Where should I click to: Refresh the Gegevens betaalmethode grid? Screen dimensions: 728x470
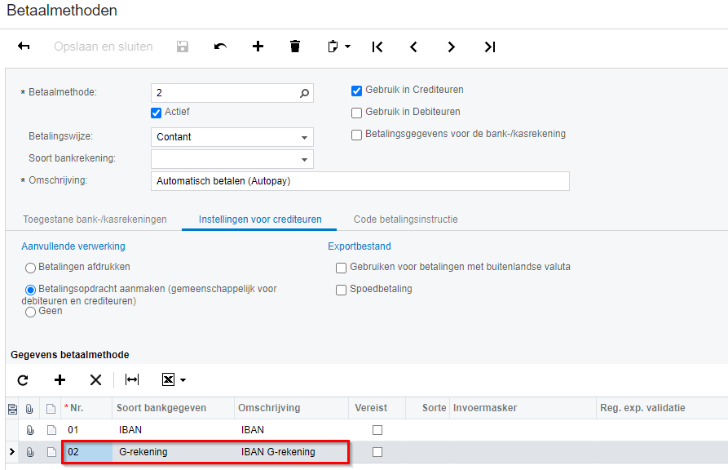(x=23, y=379)
